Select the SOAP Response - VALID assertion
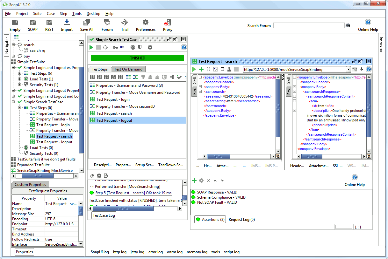 (217, 192)
